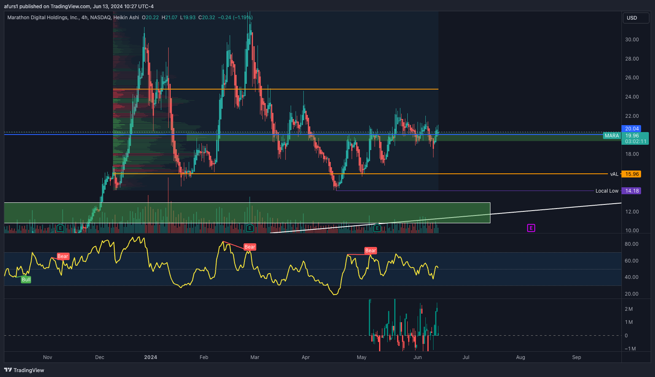Image resolution: width=655 pixels, height=377 pixels.
Task: Click the 26.00 price axis label
Action: [x=632, y=78]
